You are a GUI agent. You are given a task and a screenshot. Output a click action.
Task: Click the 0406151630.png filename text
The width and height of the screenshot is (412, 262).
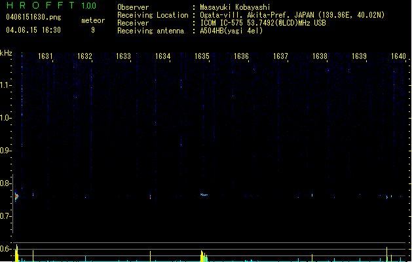(x=33, y=17)
